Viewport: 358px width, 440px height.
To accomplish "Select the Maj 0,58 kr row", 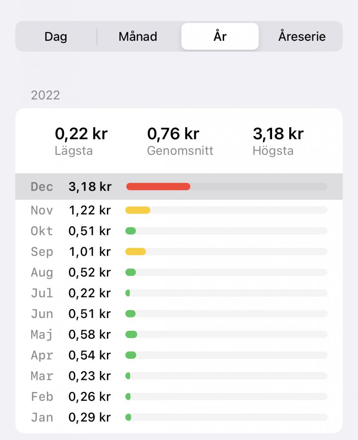I will [179, 334].
